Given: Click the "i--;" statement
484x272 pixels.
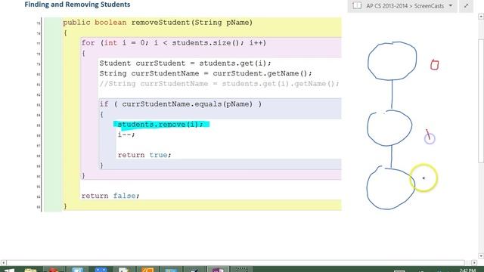Looking at the screenshot, I should click(x=126, y=134).
